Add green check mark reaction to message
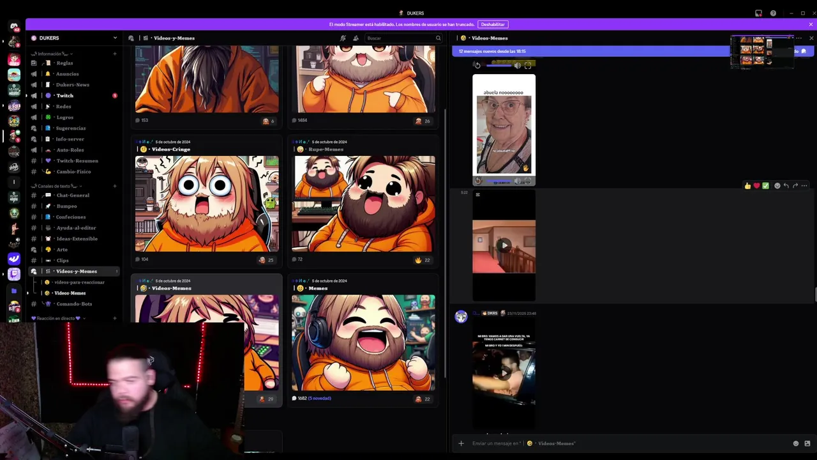This screenshot has width=817, height=460. point(765,186)
